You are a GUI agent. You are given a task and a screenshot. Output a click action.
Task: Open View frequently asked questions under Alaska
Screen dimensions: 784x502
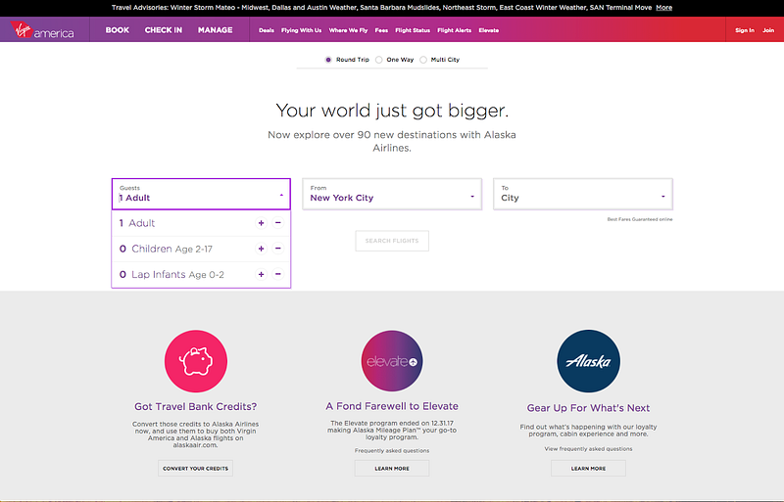(589, 449)
